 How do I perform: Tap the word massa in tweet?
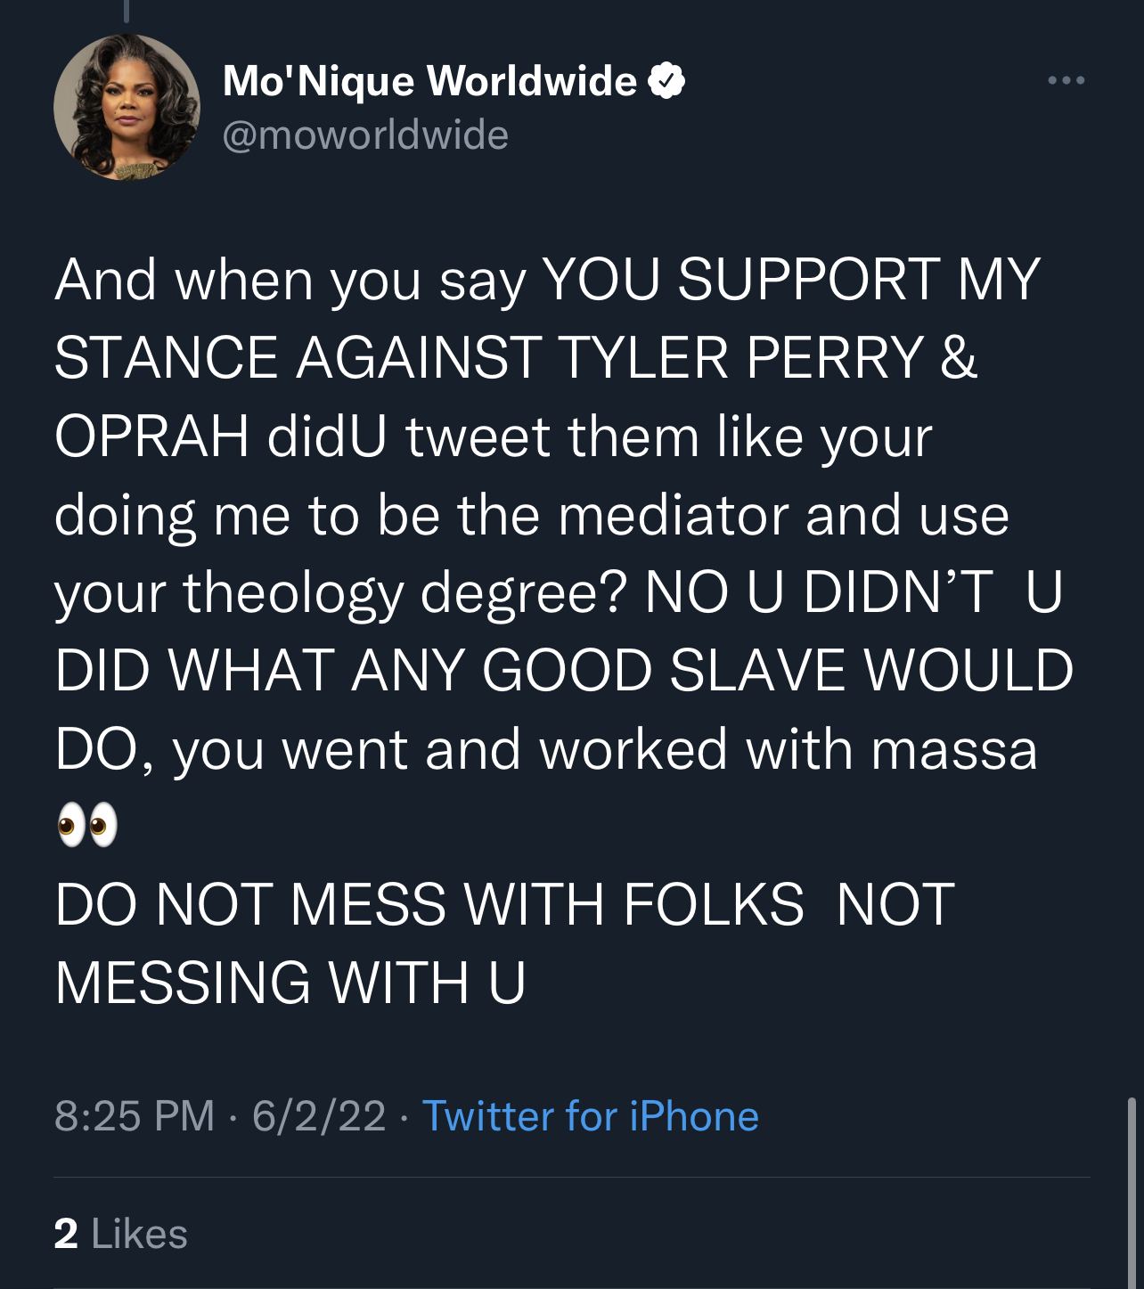[x=953, y=749]
